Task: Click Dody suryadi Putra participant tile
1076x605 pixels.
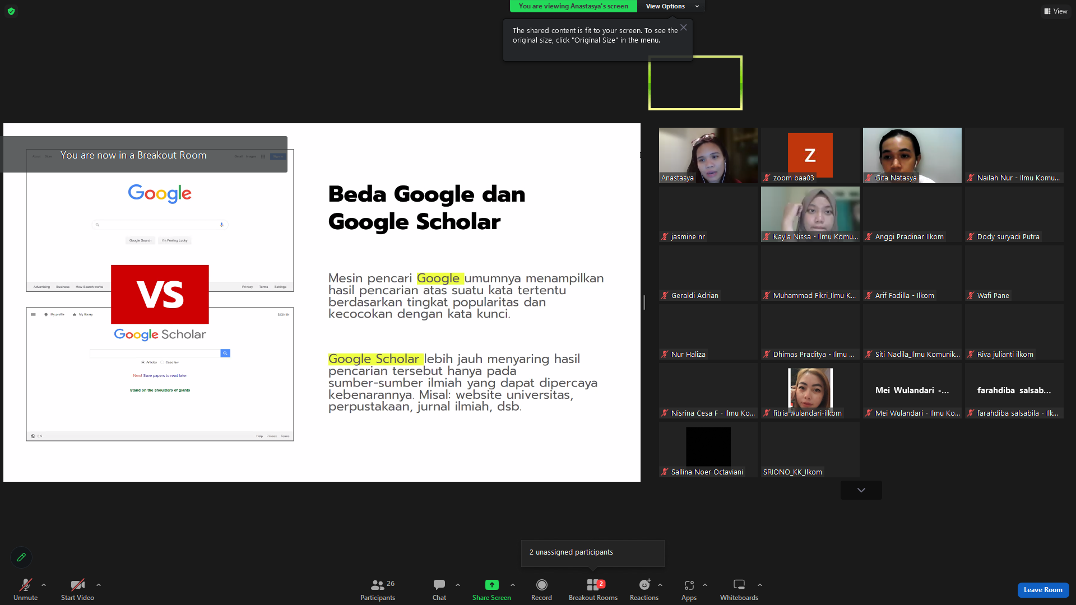Action: click(x=1014, y=214)
